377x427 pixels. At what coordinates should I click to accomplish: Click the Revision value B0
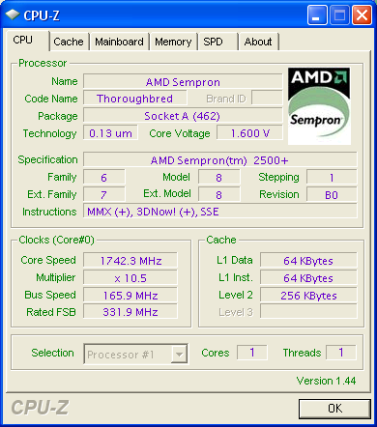pos(332,194)
